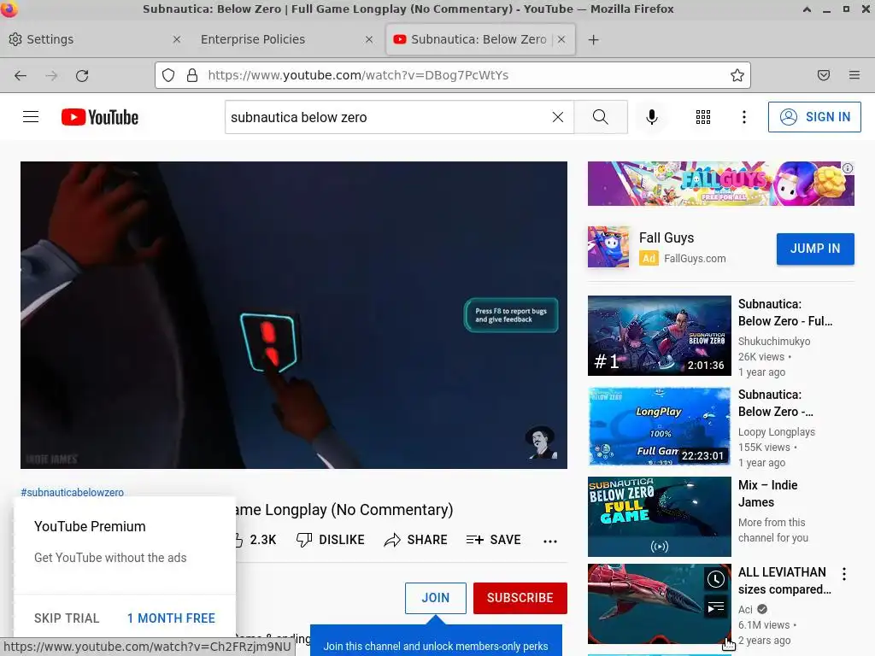Choose 1 Month Free offer

[x=171, y=618]
